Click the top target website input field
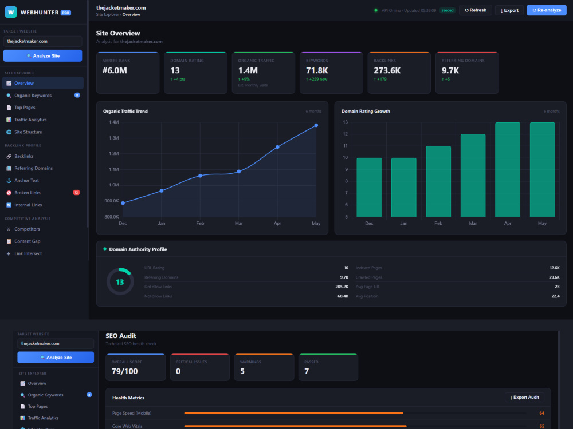573x429 pixels. [x=43, y=41]
